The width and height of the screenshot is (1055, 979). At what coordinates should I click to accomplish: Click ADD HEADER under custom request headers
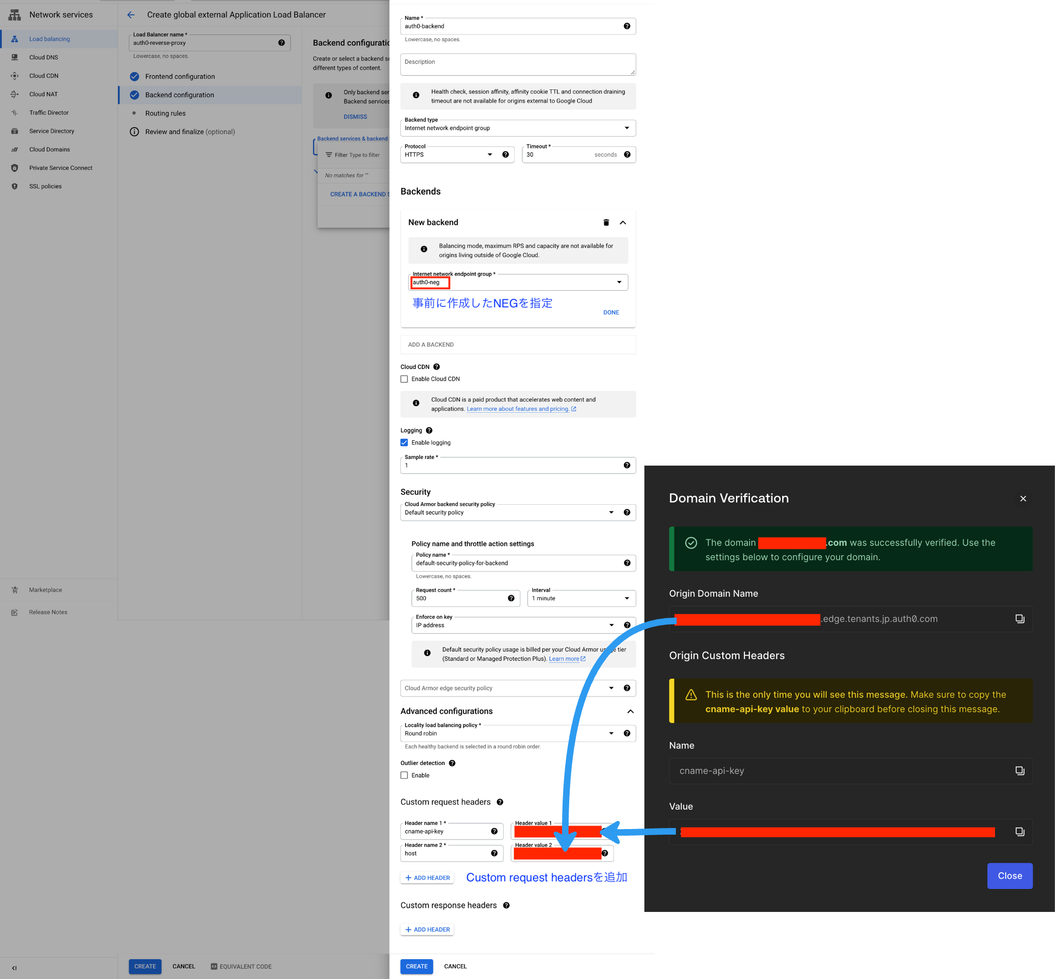(x=427, y=878)
